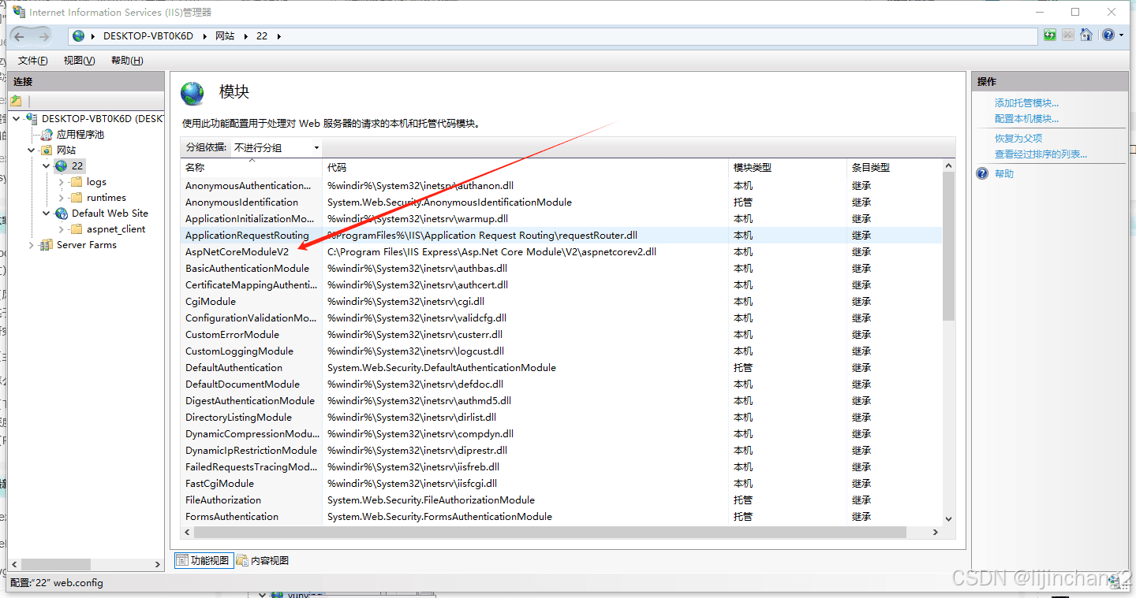The width and height of the screenshot is (1136, 598).
Task: Click the forward navigation arrow button
Action: pos(43,36)
